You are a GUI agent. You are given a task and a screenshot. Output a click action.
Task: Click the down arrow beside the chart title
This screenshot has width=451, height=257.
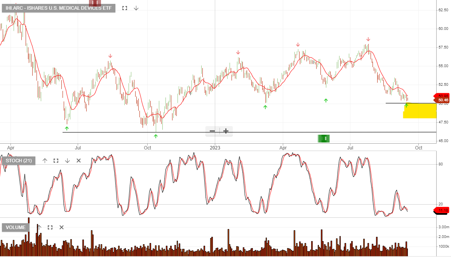[x=136, y=8]
